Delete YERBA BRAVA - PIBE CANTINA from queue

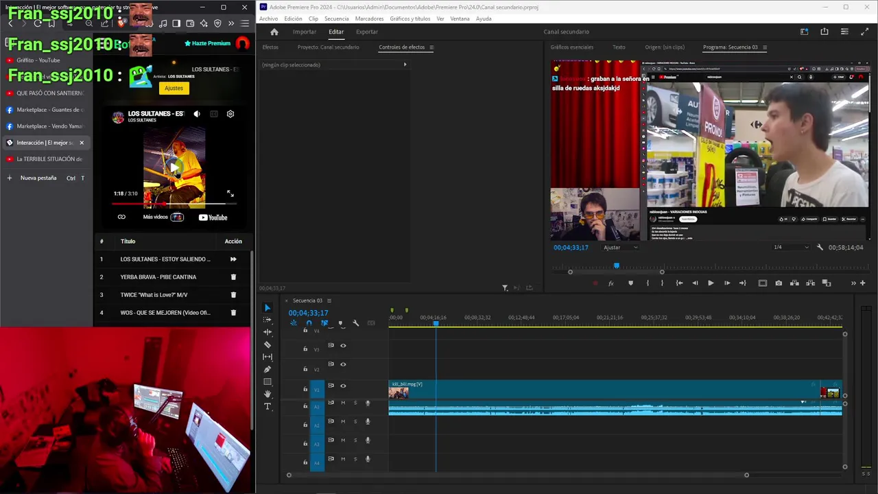233,277
